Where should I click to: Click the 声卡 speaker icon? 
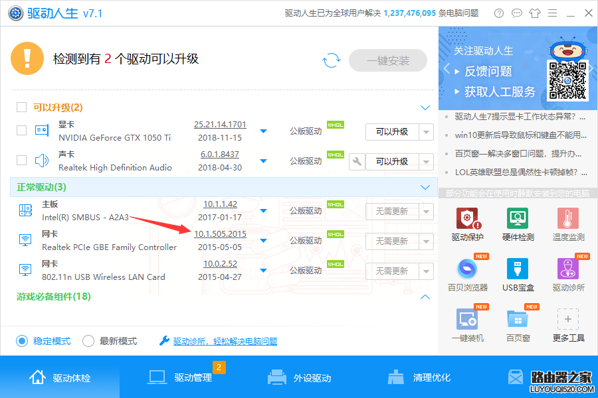click(x=42, y=161)
